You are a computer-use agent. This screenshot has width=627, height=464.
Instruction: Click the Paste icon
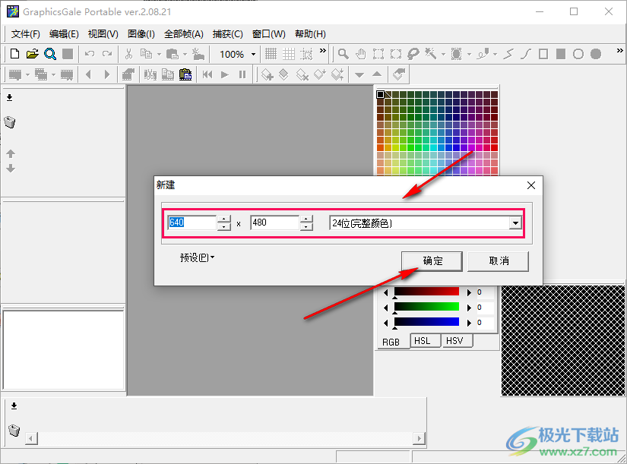click(173, 54)
